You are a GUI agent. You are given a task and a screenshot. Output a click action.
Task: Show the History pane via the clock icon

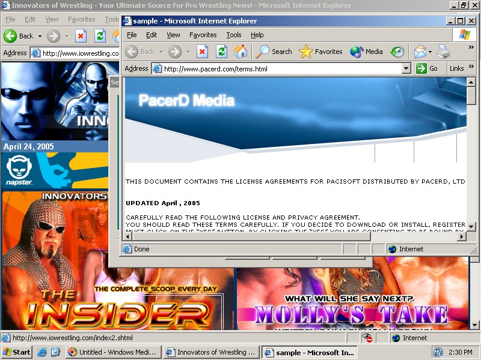point(397,52)
